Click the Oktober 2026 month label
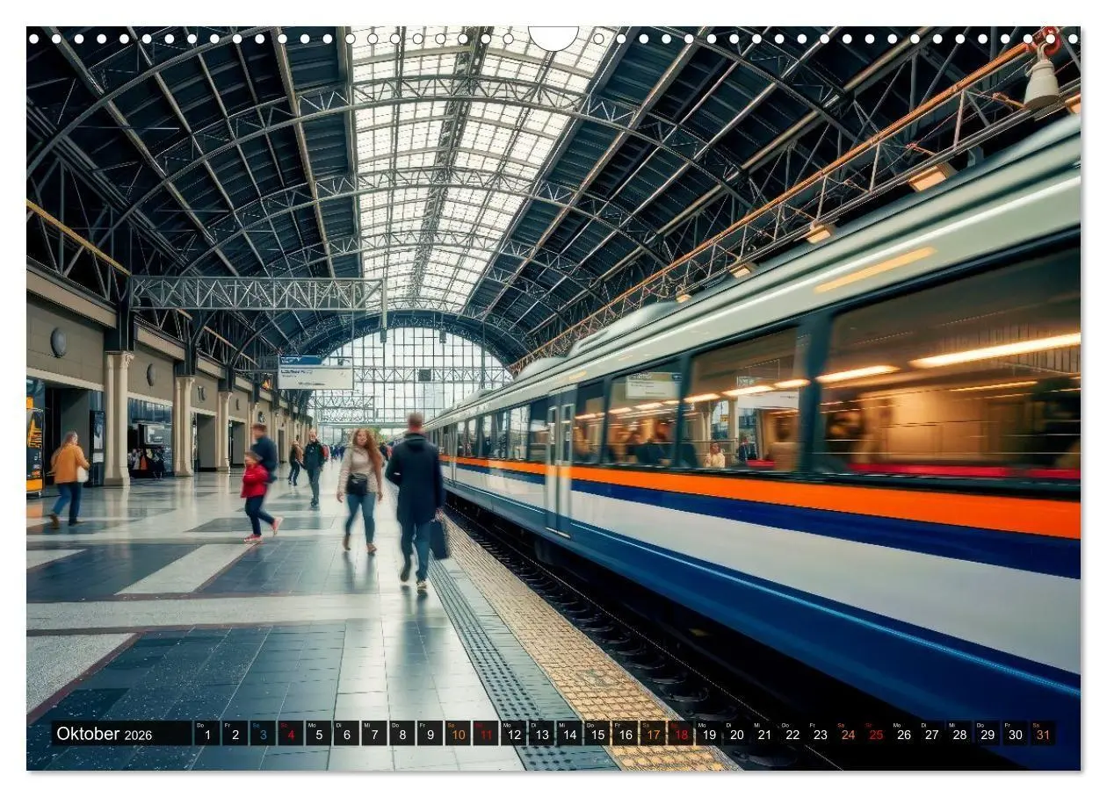This screenshot has height=797, width=1107. (x=104, y=734)
